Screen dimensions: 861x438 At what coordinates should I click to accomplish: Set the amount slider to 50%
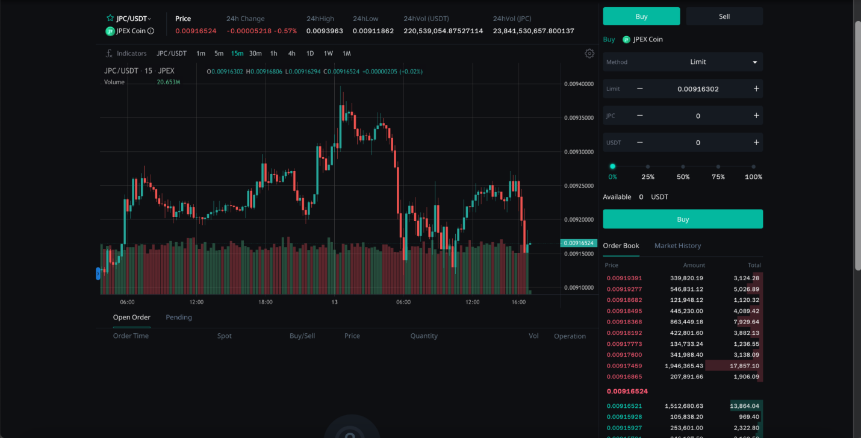click(683, 167)
